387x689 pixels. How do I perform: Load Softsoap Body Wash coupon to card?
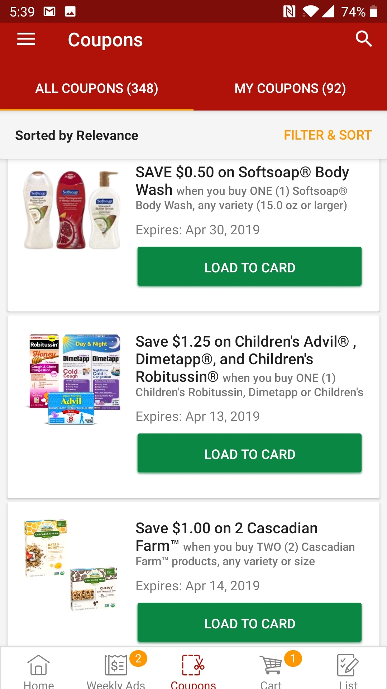(x=249, y=267)
